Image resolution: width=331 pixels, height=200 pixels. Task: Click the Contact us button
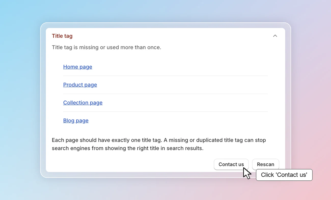tap(231, 164)
